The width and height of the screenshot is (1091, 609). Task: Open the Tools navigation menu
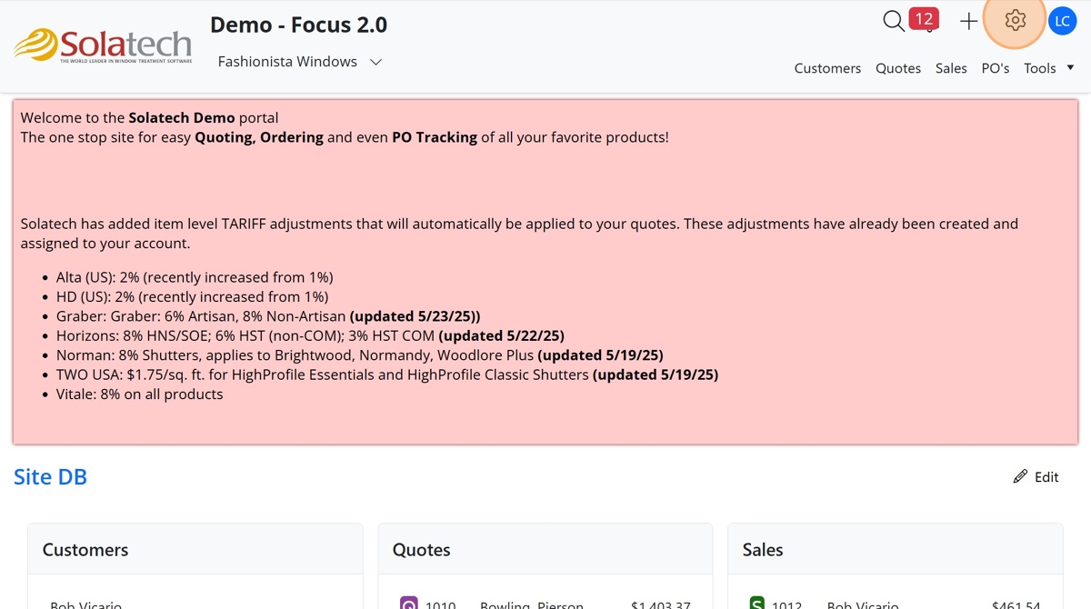pos(1039,68)
